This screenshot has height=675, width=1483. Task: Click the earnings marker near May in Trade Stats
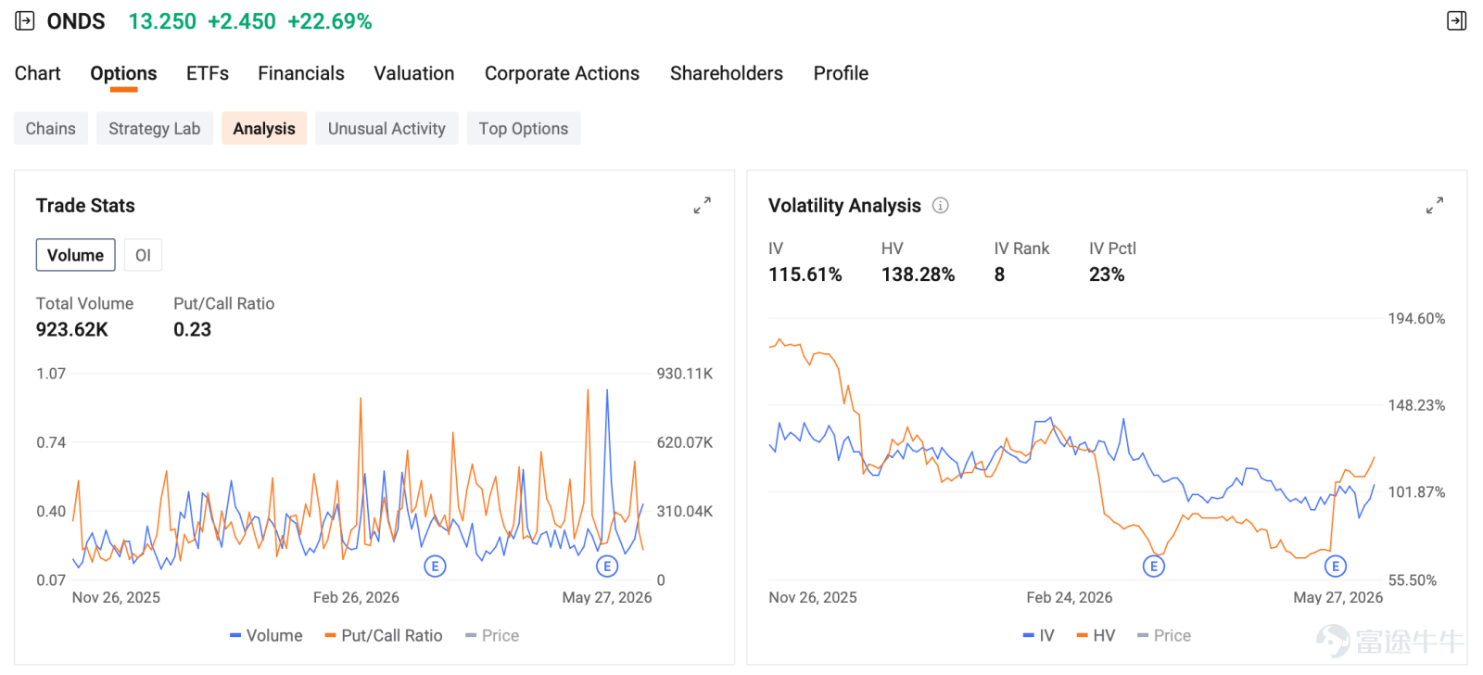607,567
